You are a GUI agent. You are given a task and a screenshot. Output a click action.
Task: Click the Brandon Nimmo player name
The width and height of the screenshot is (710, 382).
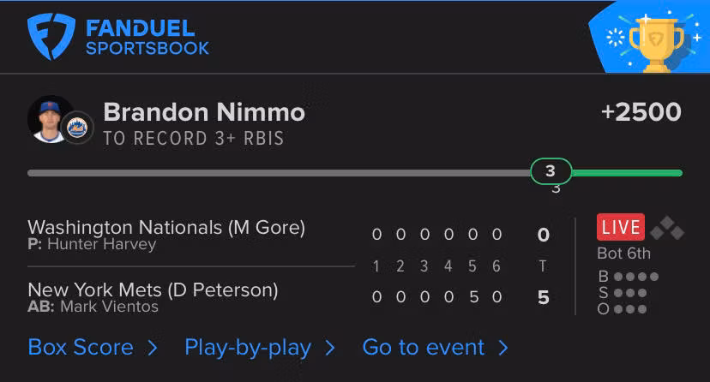(x=204, y=112)
